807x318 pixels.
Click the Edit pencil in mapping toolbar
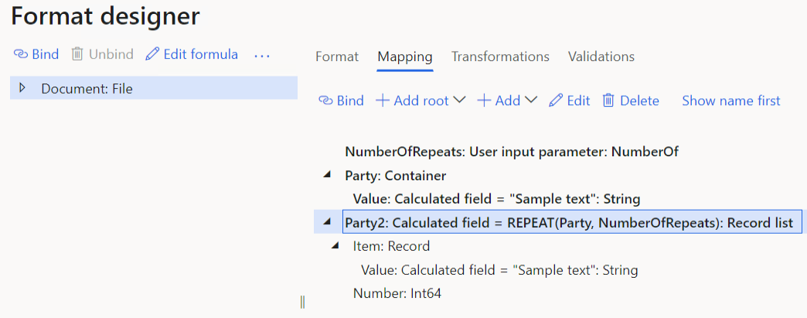pyautogui.click(x=555, y=101)
